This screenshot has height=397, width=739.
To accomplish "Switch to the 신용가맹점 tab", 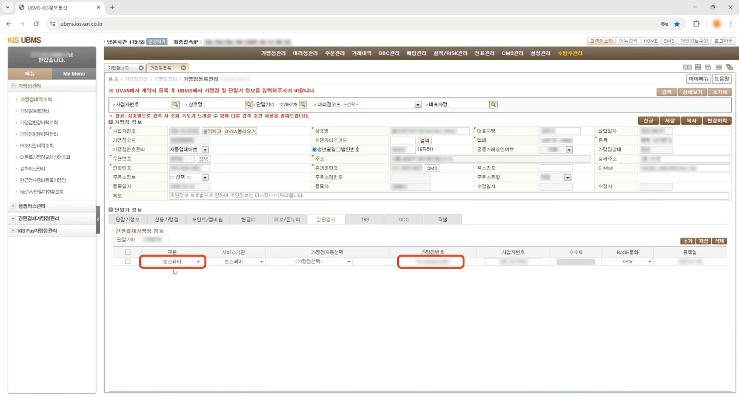I will pos(166,219).
